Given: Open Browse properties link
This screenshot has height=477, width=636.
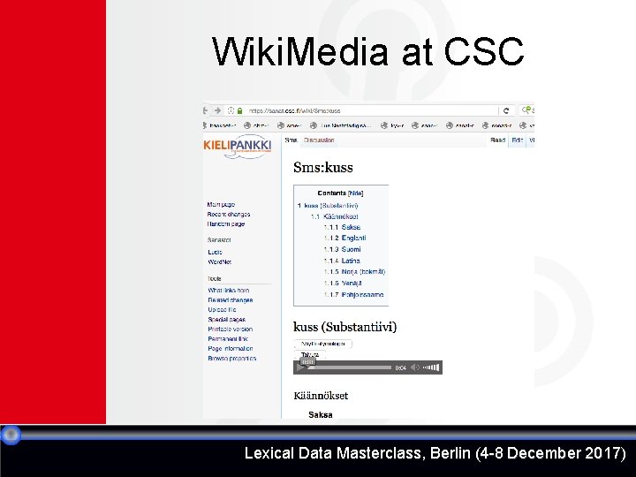Looking at the screenshot, I should [231, 358].
